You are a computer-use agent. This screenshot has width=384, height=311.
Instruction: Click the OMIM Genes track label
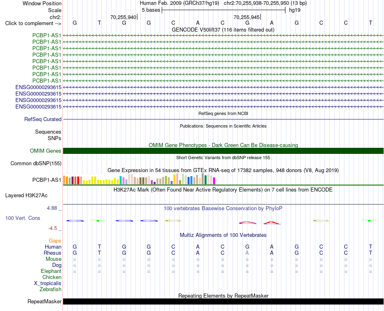tap(45, 151)
